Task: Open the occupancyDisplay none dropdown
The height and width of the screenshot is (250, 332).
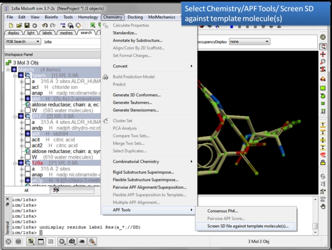Action: point(249,42)
